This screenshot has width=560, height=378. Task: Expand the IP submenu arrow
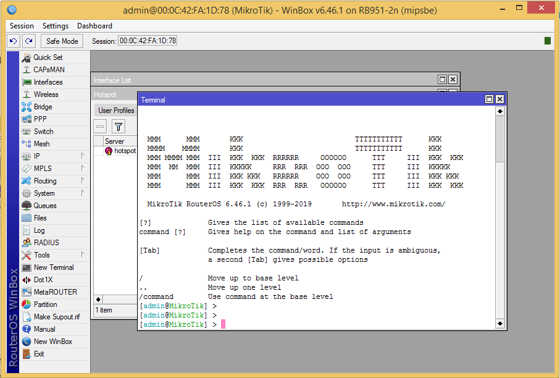[x=83, y=156]
